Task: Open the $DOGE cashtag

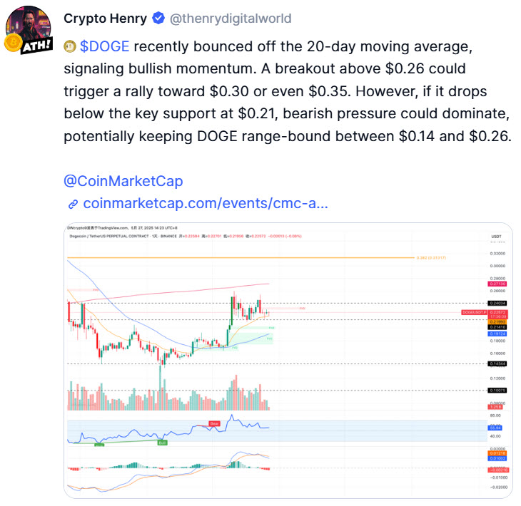Action: coord(104,46)
